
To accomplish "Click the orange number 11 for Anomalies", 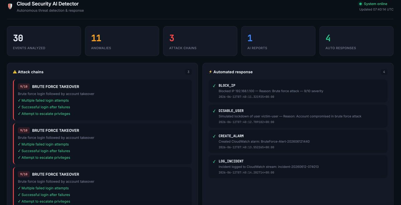I will (96, 38).
